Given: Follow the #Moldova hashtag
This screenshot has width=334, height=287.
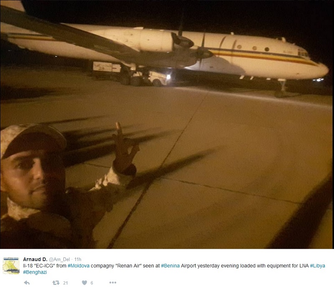Looking at the screenshot, I should [78, 266].
